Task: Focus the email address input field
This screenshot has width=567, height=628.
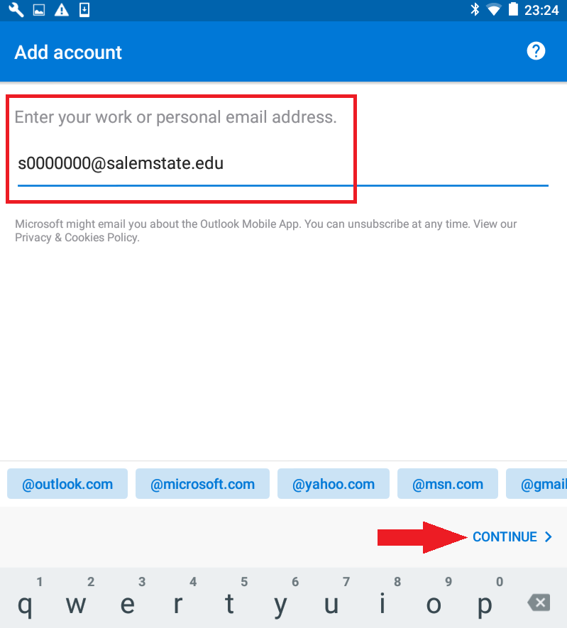Action: (282, 164)
